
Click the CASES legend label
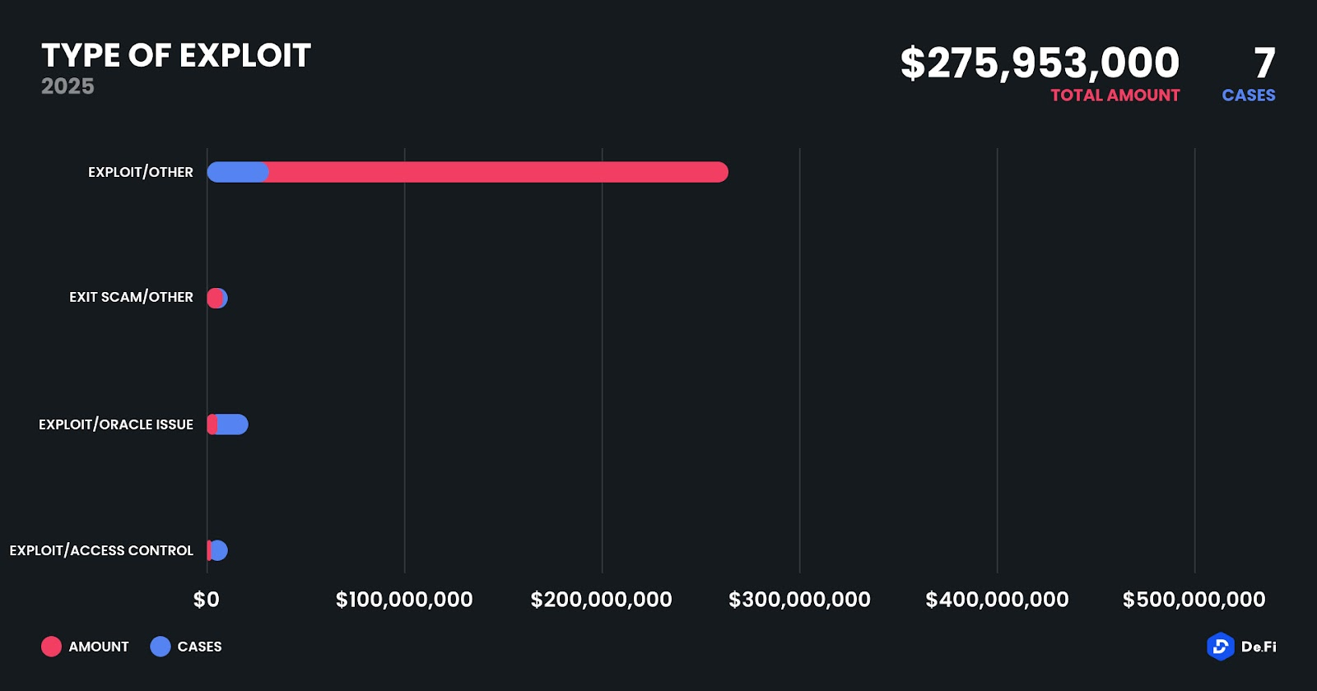(x=199, y=647)
